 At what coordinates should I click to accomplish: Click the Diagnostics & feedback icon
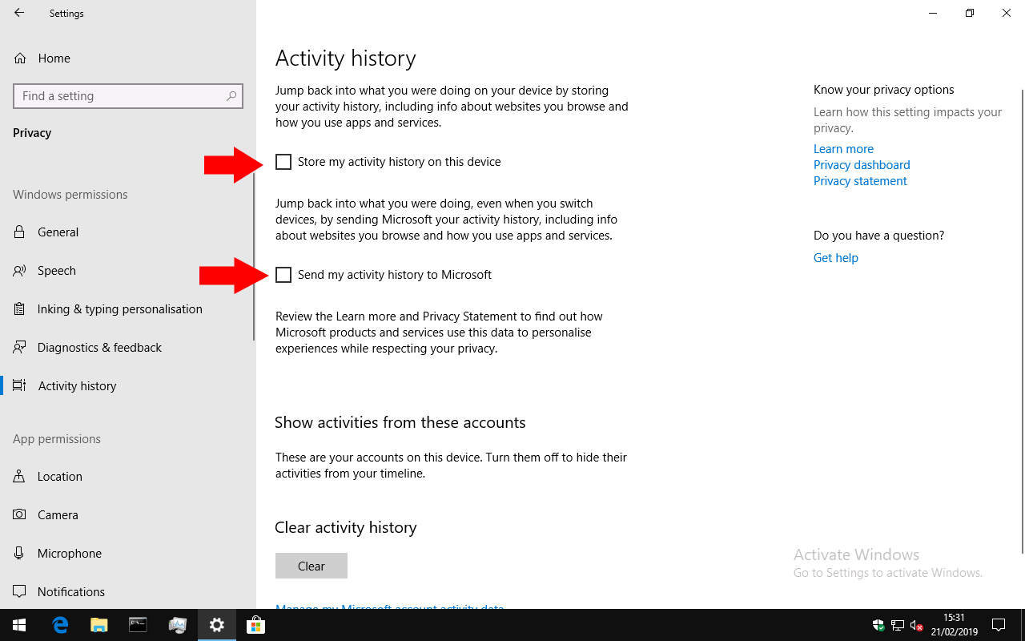[x=19, y=348]
